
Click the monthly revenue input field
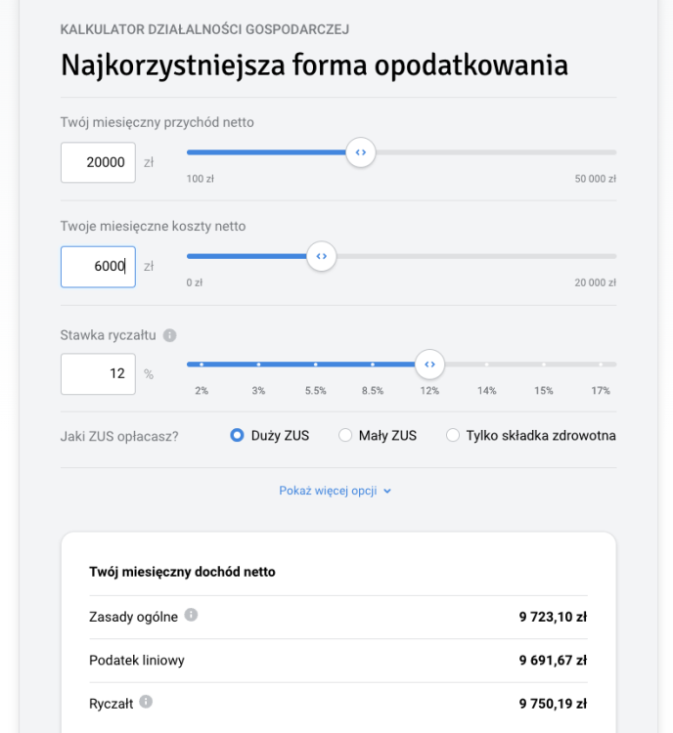pos(98,162)
